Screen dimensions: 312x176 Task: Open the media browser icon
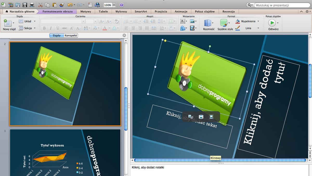click(x=97, y=5)
